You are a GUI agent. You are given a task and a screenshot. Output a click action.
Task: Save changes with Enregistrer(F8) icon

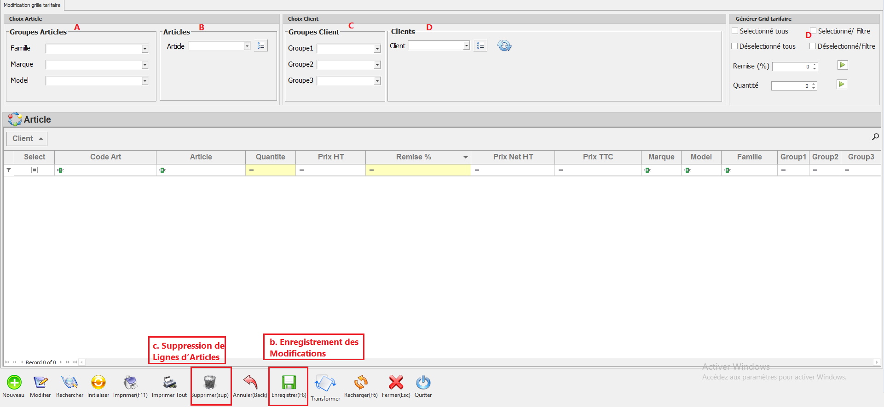(289, 382)
